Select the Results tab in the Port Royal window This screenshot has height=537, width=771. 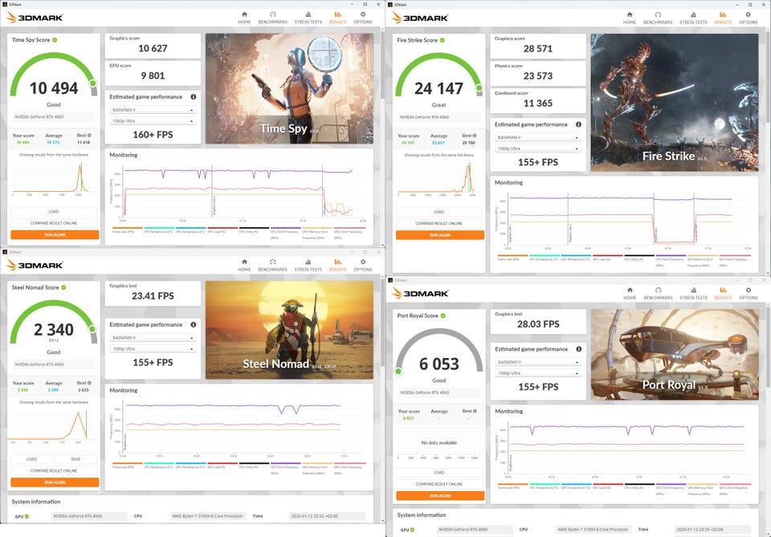[x=723, y=293]
